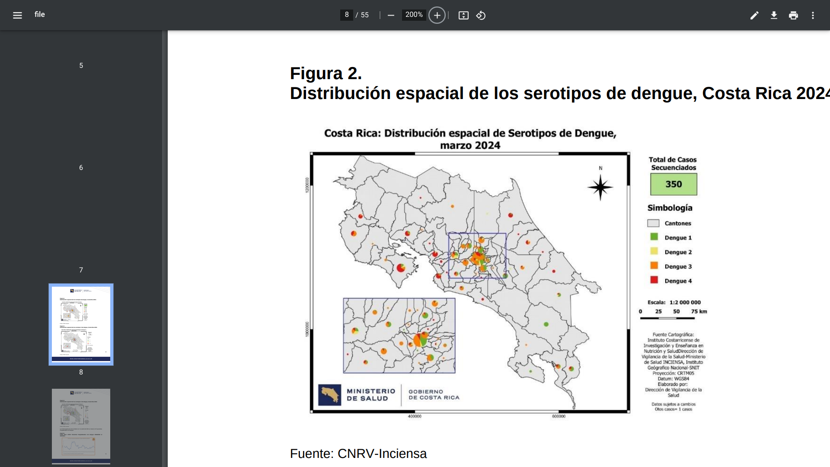Toggle the sidebar hamburger menu

pyautogui.click(x=17, y=15)
